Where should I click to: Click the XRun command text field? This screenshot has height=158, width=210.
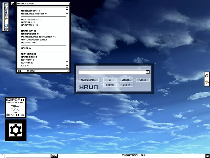[112, 72]
